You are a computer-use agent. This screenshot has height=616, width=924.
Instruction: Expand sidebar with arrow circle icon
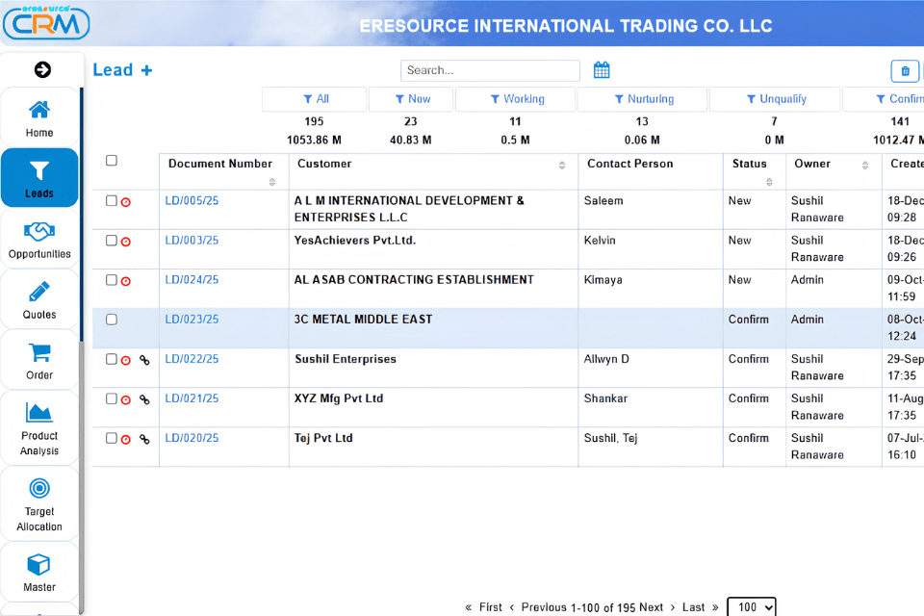(42, 69)
